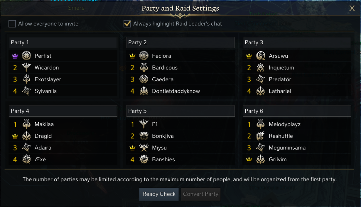361x207 pixels.
Task: Click the class icon next to Wicardon
Action: [x=26, y=68]
